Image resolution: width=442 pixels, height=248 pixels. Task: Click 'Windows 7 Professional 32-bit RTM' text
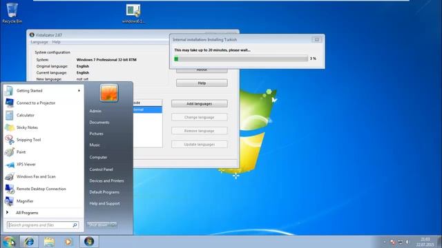106,60
